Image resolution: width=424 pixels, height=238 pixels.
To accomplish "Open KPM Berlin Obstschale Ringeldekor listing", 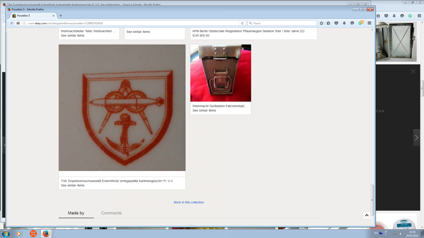I will 248,31.
